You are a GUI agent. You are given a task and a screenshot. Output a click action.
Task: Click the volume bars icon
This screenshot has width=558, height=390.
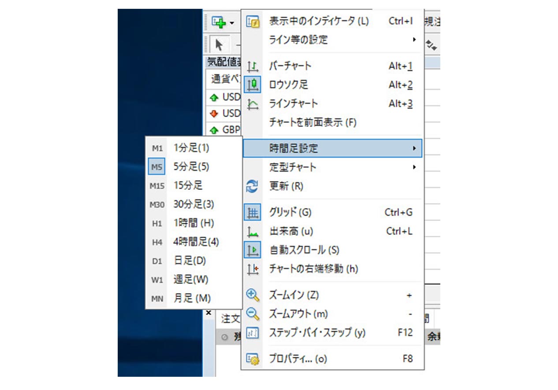(x=253, y=232)
